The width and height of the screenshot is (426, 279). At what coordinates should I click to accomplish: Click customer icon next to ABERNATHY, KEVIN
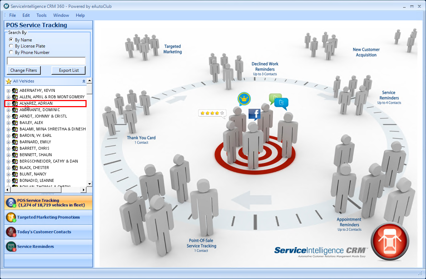tap(15, 90)
